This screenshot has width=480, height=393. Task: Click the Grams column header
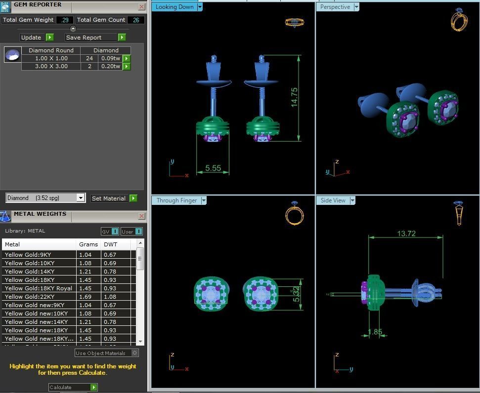pos(88,244)
